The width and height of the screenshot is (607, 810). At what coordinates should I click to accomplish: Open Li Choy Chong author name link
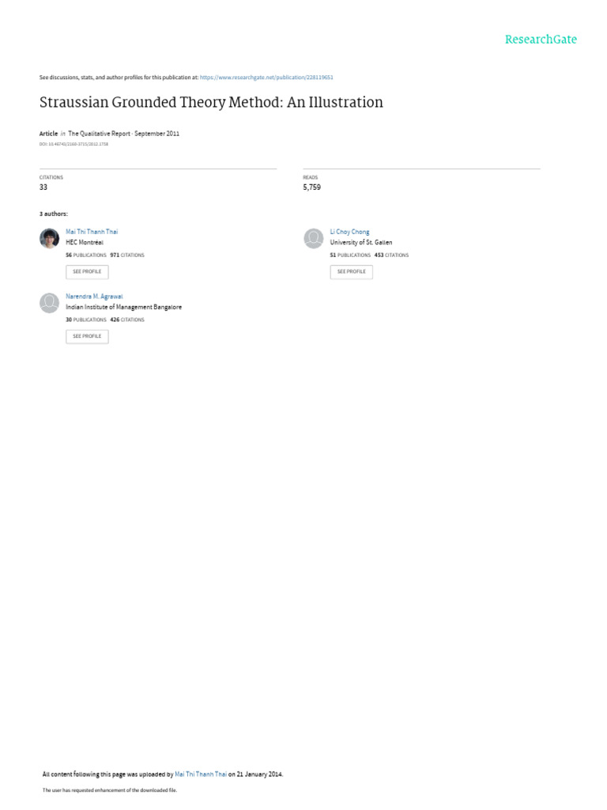[349, 232]
